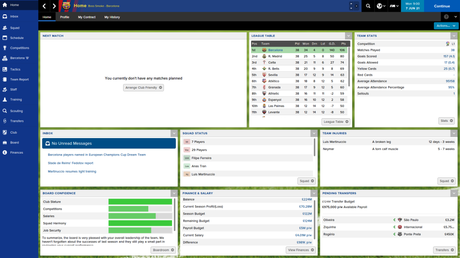Open Squad in the sidebar
This screenshot has height=258, width=460.
19,28
